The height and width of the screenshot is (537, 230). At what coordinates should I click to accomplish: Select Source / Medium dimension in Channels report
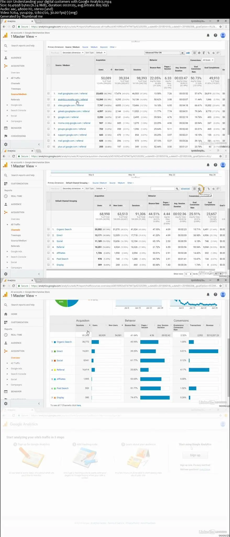100,183
